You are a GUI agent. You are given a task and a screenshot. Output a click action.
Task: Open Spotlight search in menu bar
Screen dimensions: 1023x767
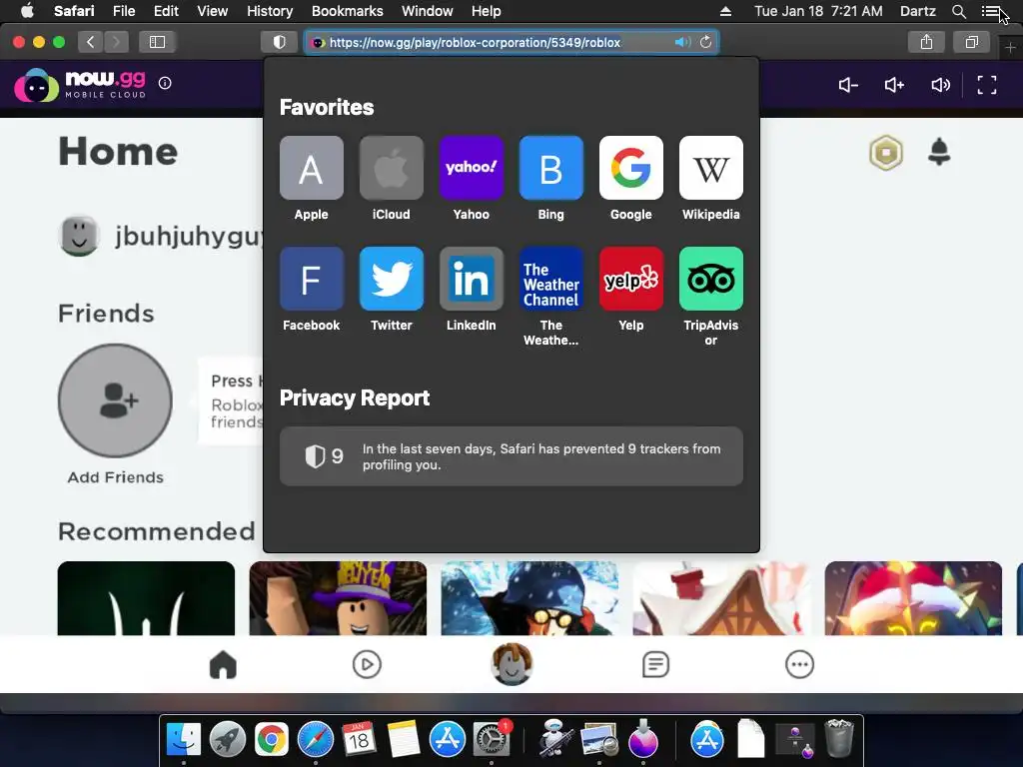(x=958, y=11)
